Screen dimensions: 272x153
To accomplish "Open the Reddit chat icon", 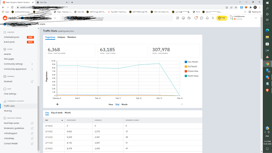I will [201, 18].
